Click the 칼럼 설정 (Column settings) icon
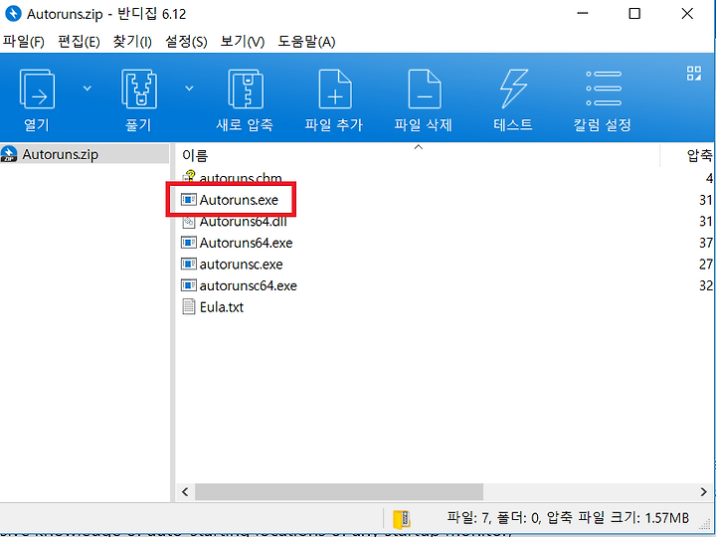 pos(604,89)
